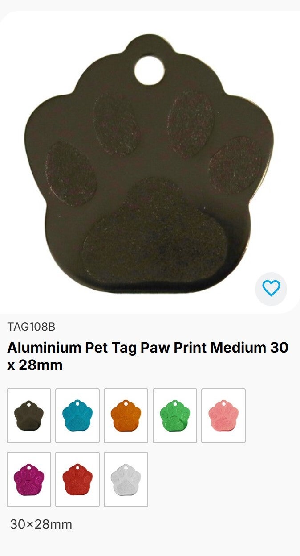The width and height of the screenshot is (300, 556).
Task: Tap the orange paw icon thumbnail
Action: tap(126, 415)
